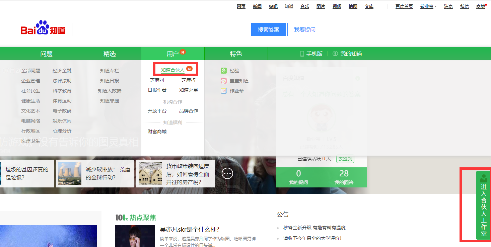The image size is (491, 247).
Task: Open the 知道之星 link
Action: [x=189, y=90]
